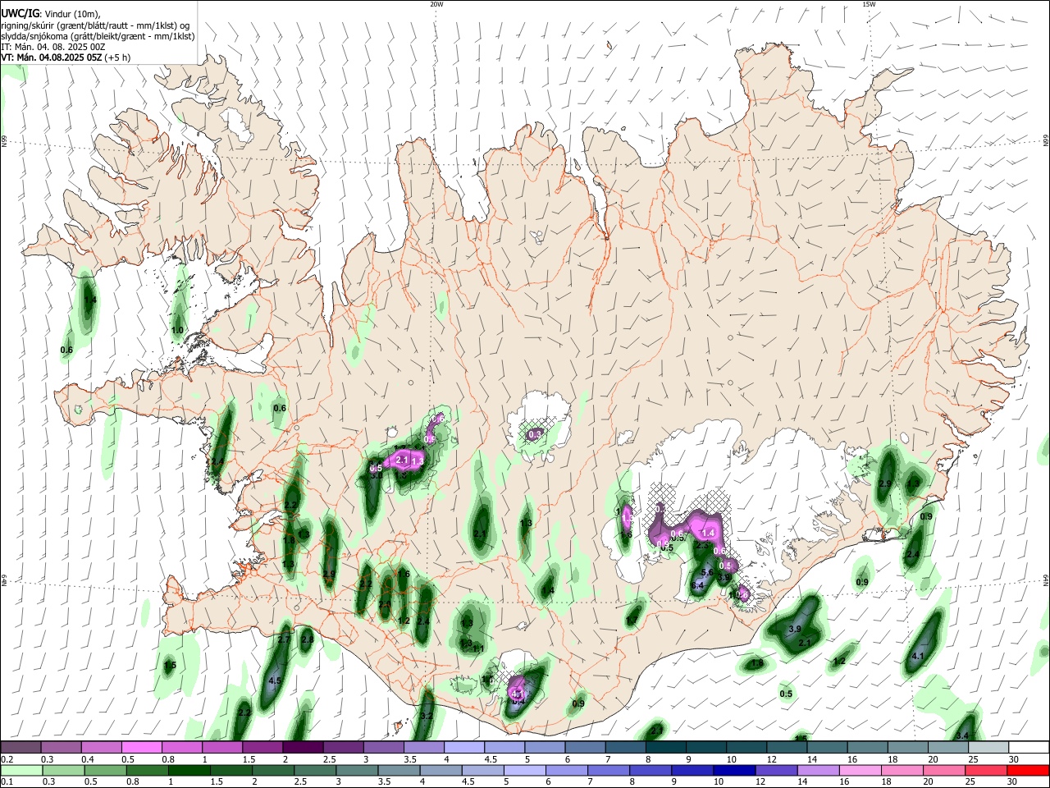Click the "0.3" value on the central glacier
The width and height of the screenshot is (1050, 788).
tap(535, 433)
